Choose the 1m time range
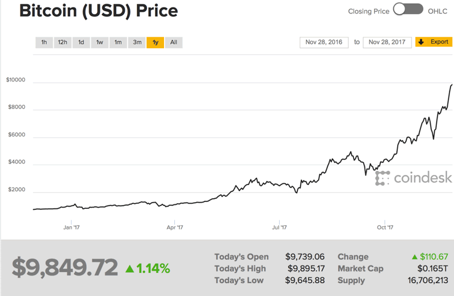The image size is (454, 296). click(118, 42)
